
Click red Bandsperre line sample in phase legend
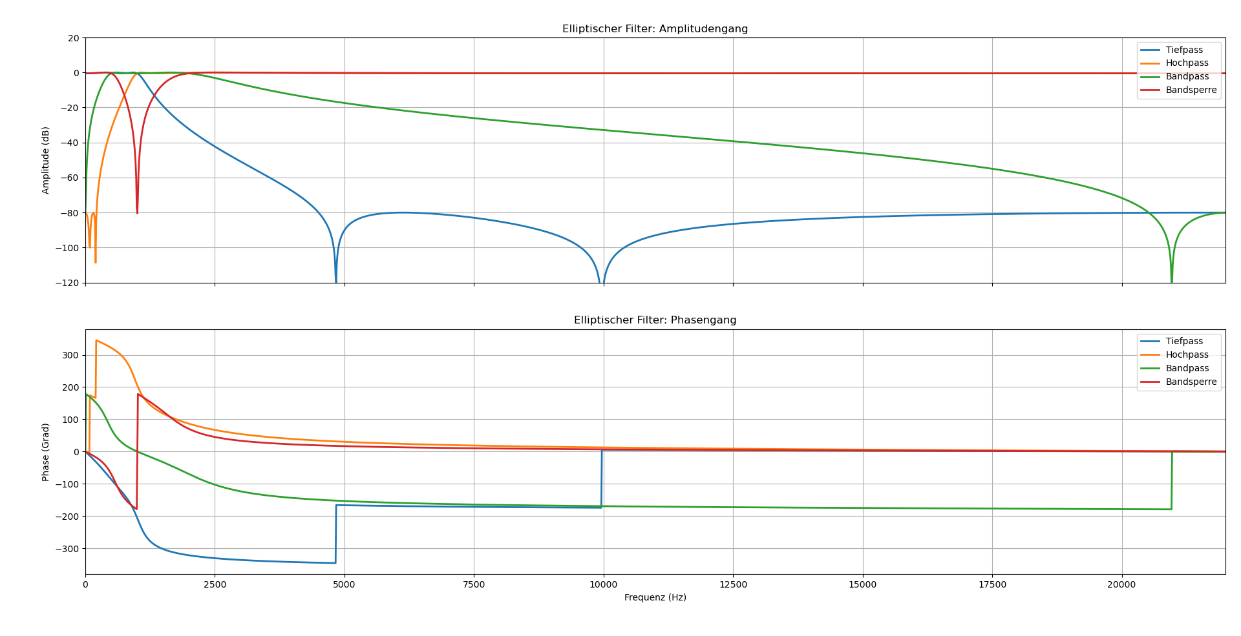pos(1151,382)
